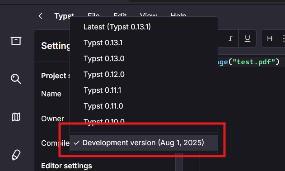This screenshot has height=171, width=285.
Task: Click the back chevron arrow
Action: (x=41, y=16)
